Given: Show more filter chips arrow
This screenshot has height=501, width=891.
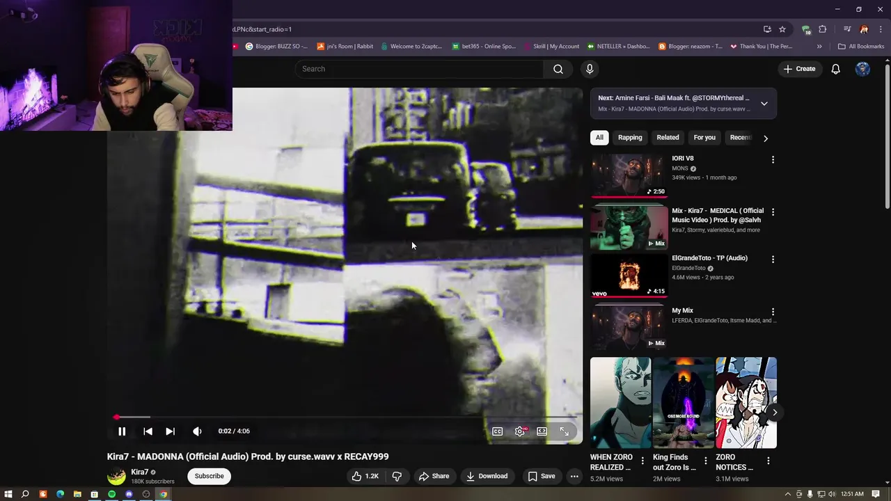Looking at the screenshot, I should 766,138.
